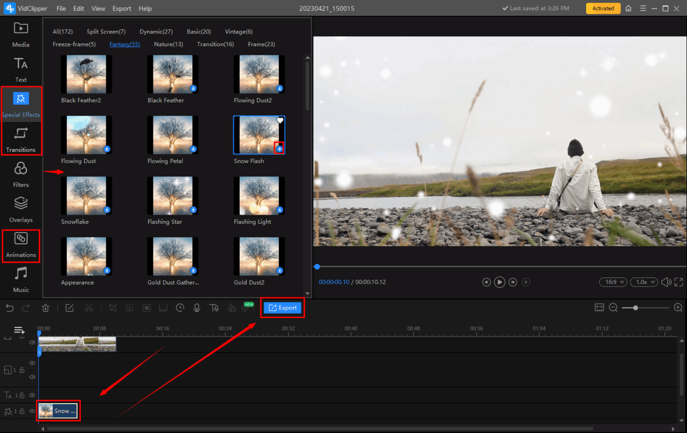Click the undo arrow icon
Image resolution: width=687 pixels, height=433 pixels.
[10, 308]
